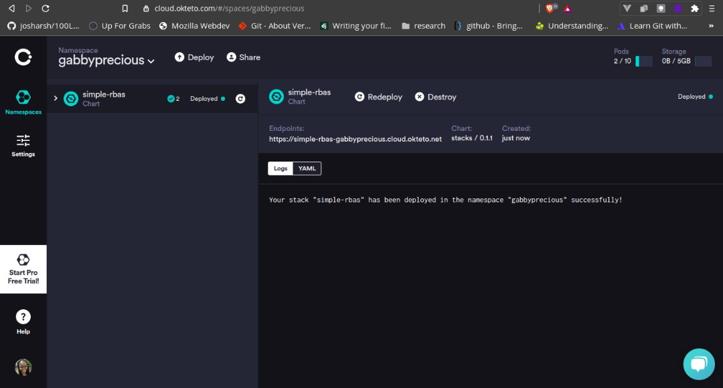Switch to the Logs tab

(x=280, y=168)
